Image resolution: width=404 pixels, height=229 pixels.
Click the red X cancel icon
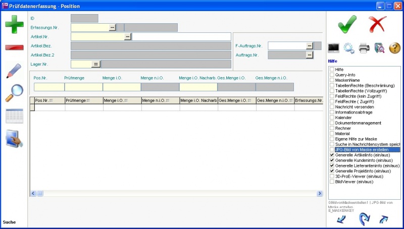pyautogui.click(x=377, y=24)
